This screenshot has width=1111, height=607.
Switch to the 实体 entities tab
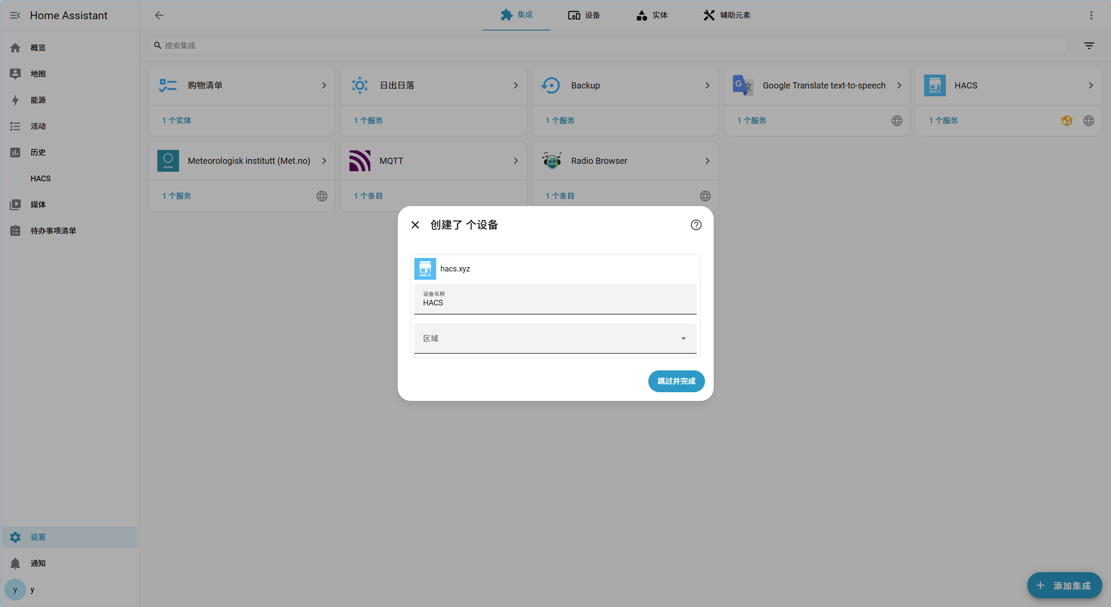click(652, 15)
